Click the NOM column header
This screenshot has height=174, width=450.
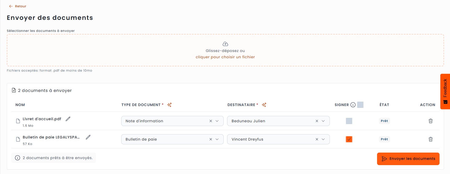click(x=20, y=105)
